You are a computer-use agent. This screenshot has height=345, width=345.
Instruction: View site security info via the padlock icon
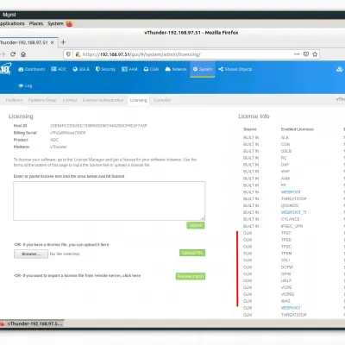(x=78, y=54)
